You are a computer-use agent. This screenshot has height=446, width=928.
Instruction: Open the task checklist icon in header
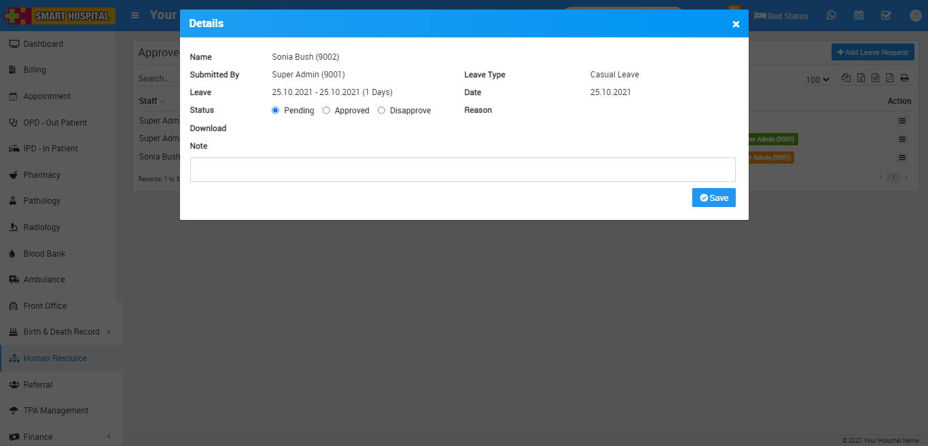pos(886,16)
